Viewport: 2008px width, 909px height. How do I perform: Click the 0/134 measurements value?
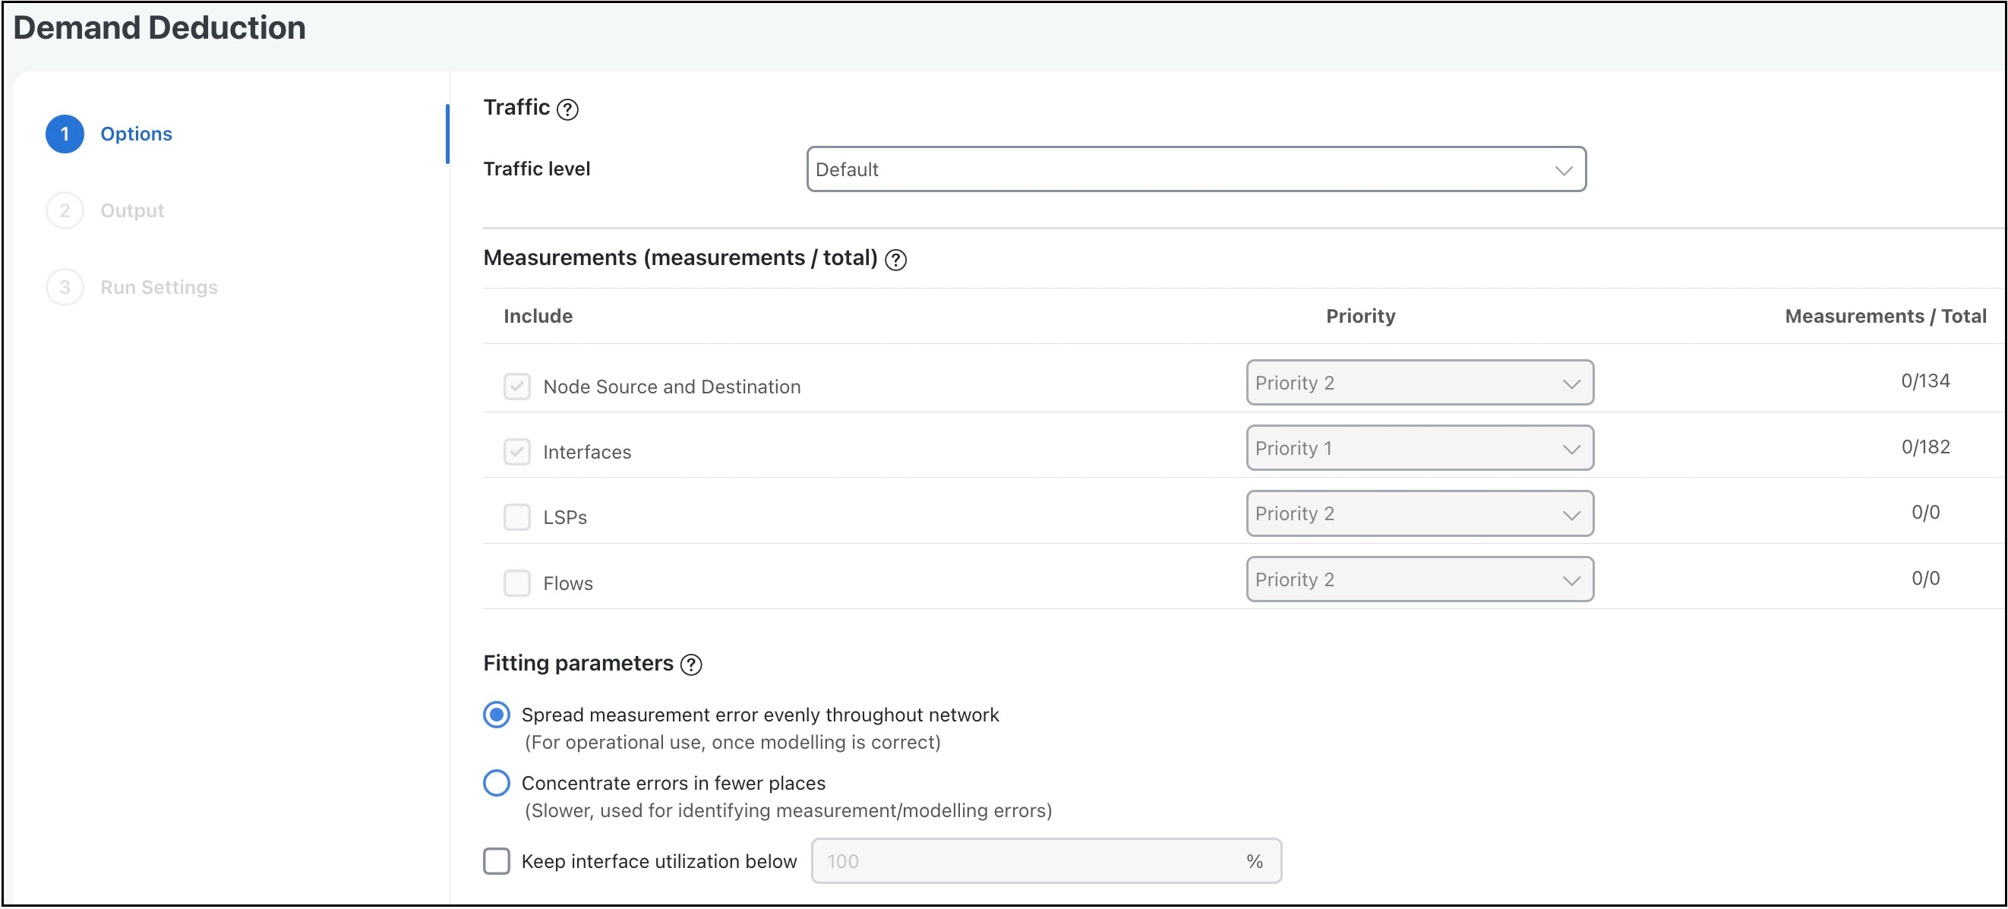coord(1925,381)
